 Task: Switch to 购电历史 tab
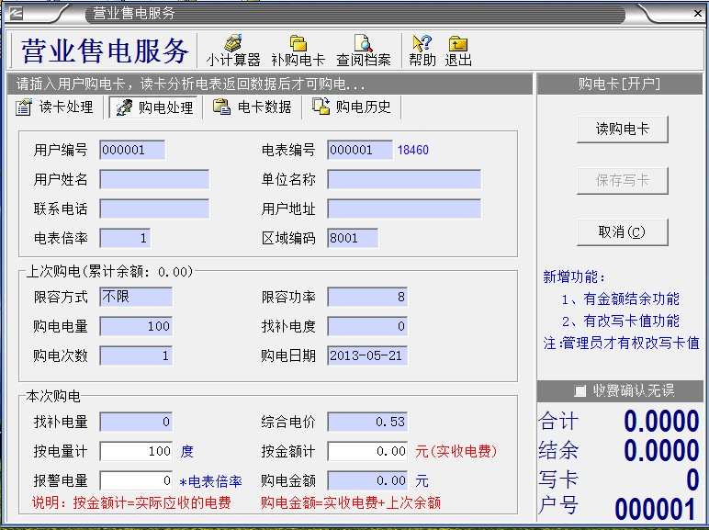[x=352, y=107]
